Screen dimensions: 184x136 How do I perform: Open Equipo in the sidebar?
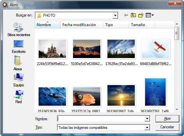[19, 80]
